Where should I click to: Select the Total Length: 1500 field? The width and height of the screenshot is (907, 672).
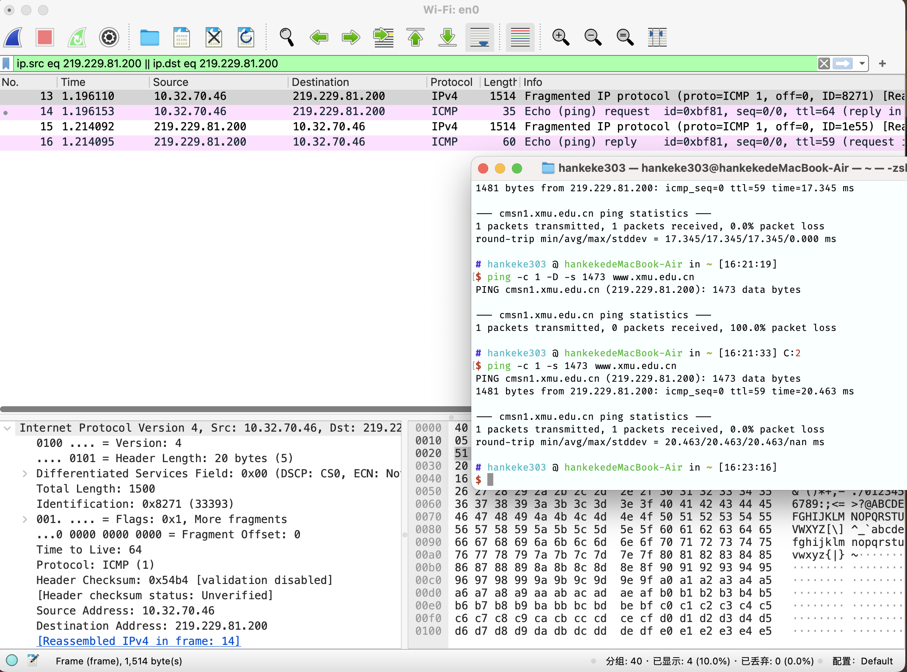96,489
